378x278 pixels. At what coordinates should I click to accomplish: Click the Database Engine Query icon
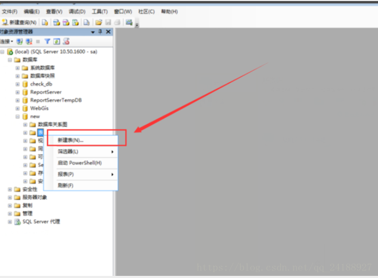[x=45, y=22]
